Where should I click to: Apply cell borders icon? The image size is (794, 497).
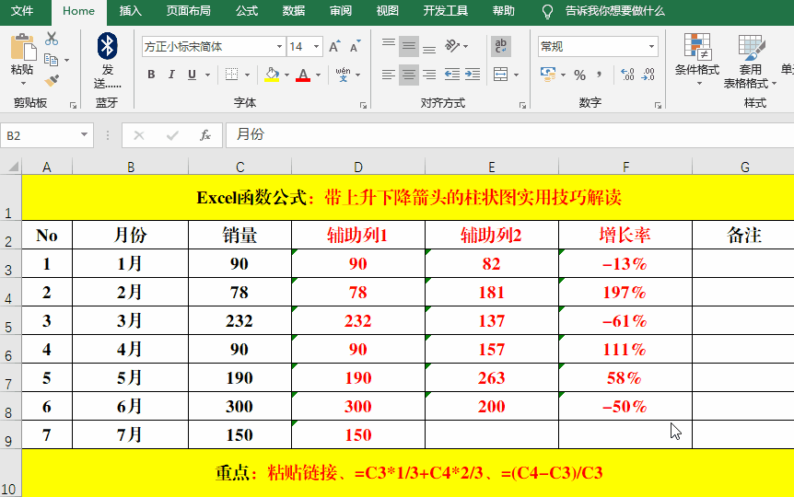tap(231, 75)
